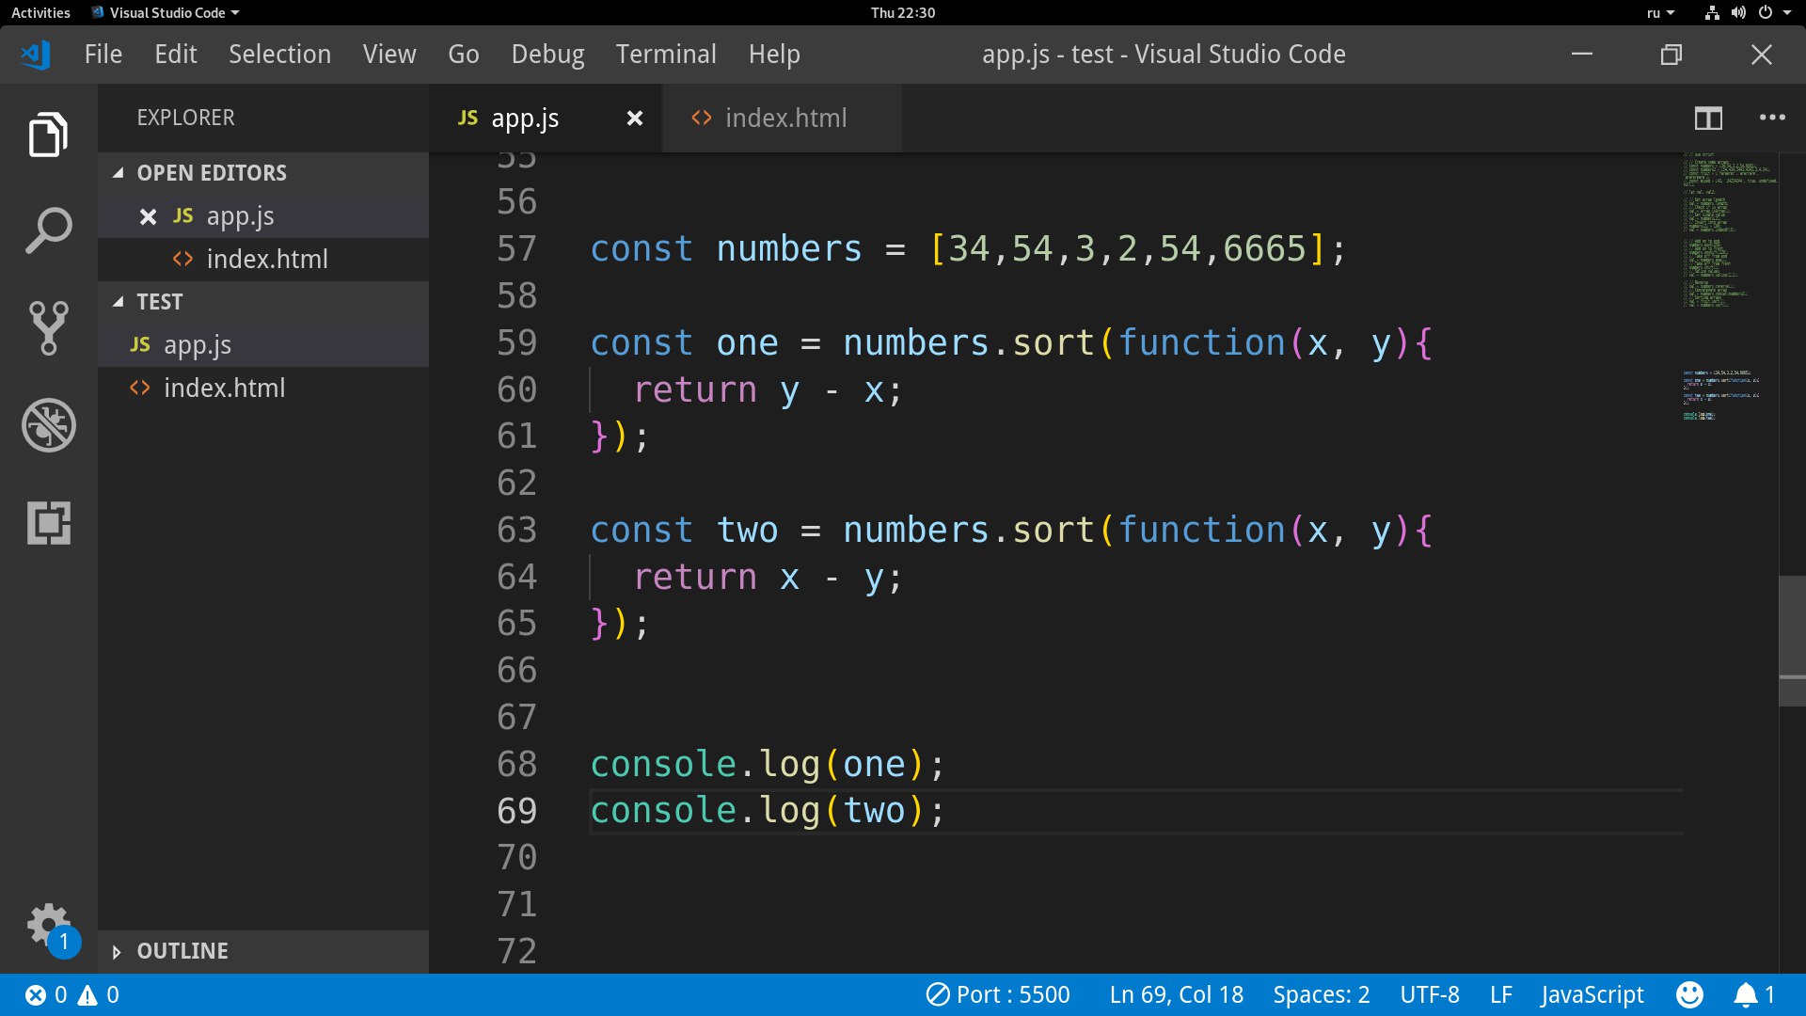Open the Debug view icon
1806x1016 pixels.
point(48,425)
